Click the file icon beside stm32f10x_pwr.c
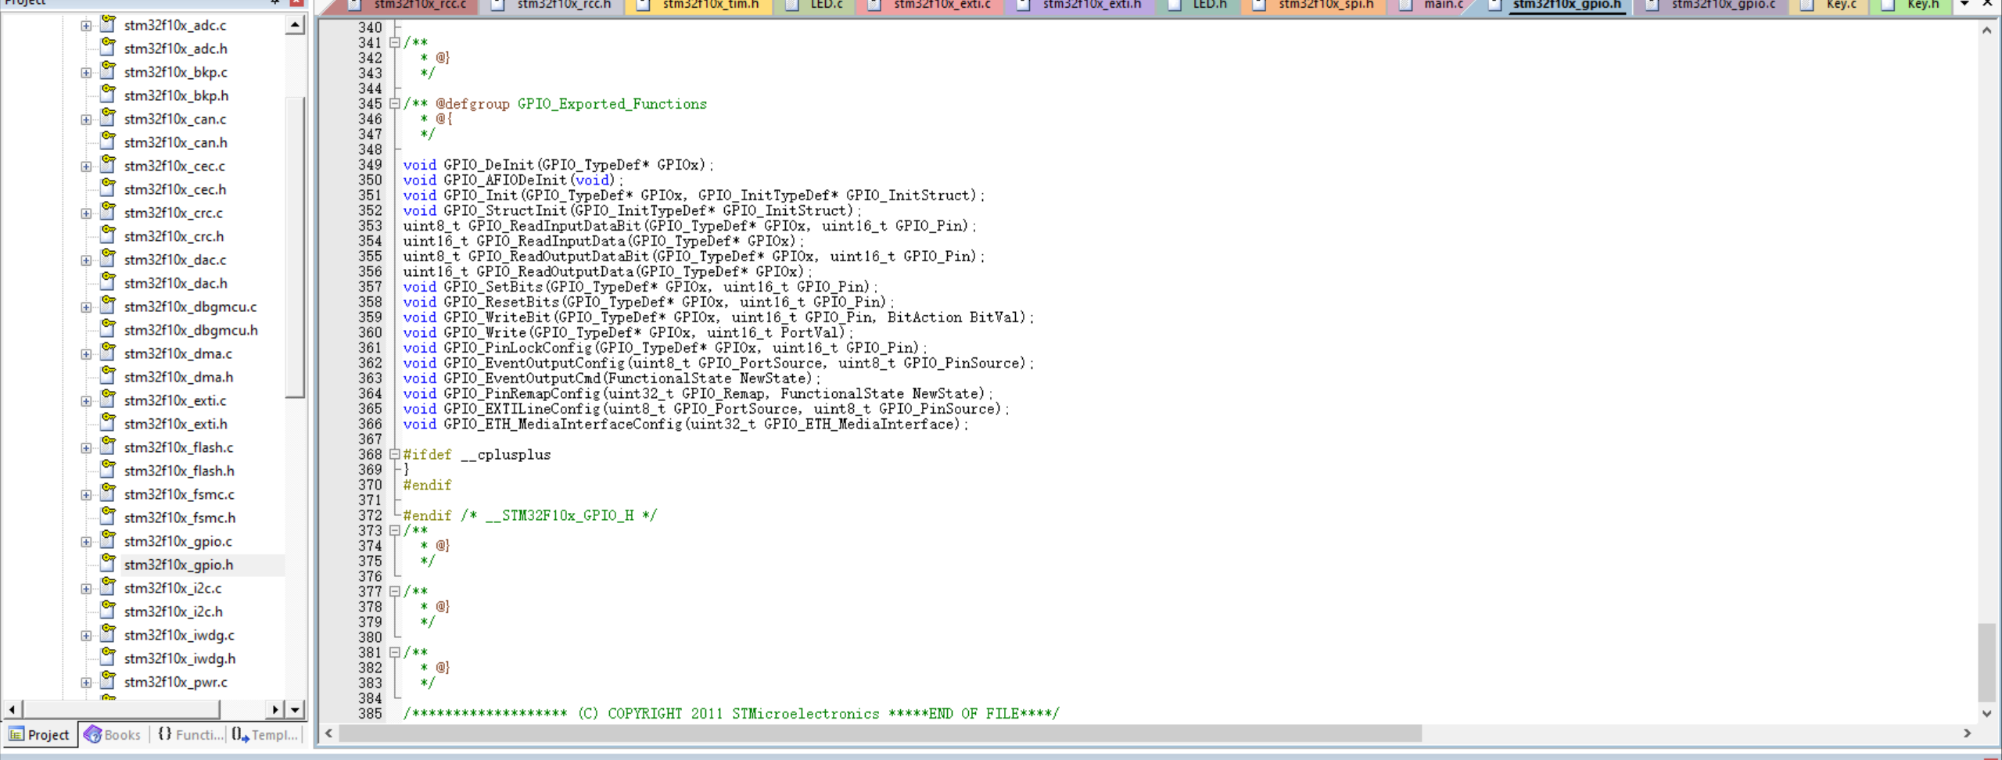Screen dimensions: 2002x760 click(x=109, y=681)
